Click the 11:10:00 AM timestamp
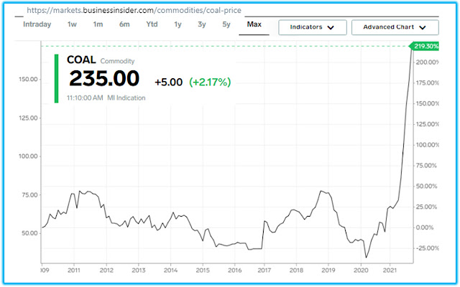This screenshot has height=287, width=460. click(x=85, y=98)
